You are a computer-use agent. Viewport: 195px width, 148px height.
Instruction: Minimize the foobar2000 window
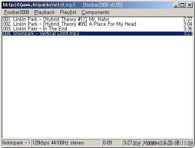coord(176,5)
